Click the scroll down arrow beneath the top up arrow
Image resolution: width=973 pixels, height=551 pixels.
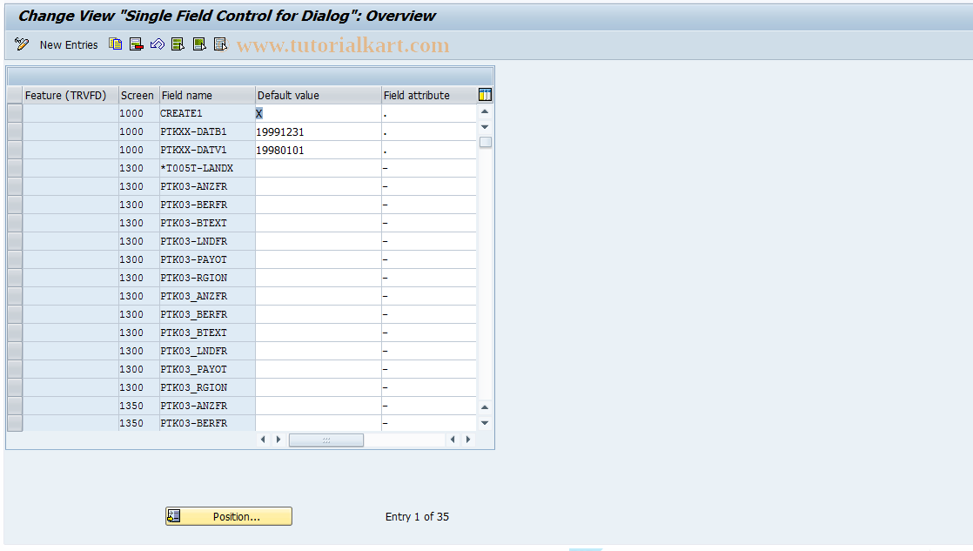tap(486, 127)
